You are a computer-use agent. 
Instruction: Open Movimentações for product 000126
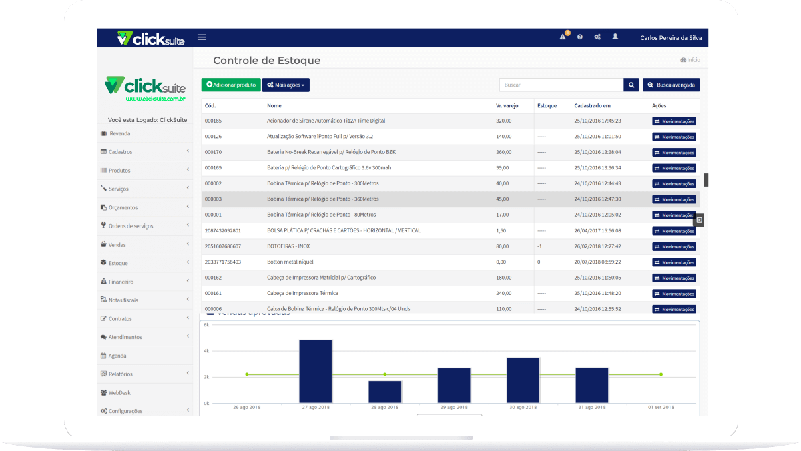674,137
